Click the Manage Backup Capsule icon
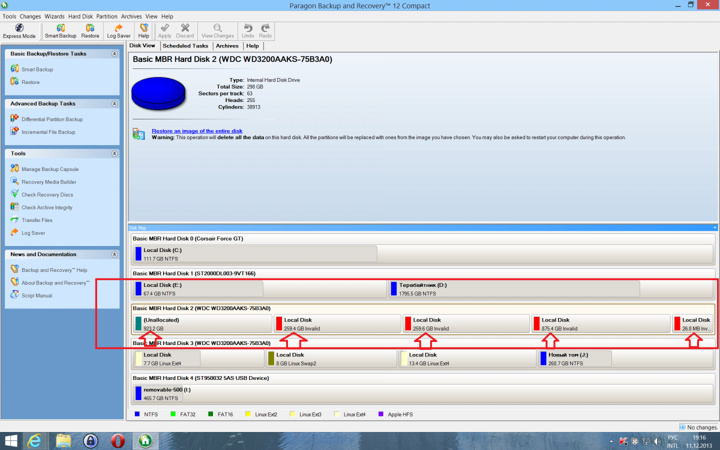 15,169
